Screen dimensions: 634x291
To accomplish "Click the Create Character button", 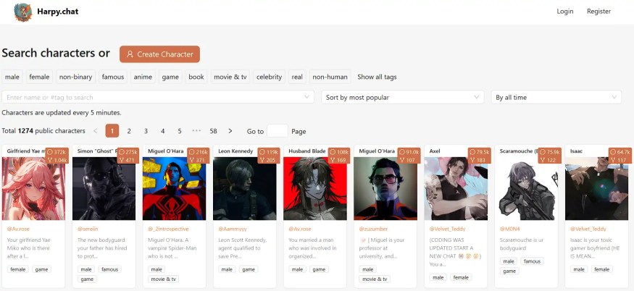I will 159,54.
